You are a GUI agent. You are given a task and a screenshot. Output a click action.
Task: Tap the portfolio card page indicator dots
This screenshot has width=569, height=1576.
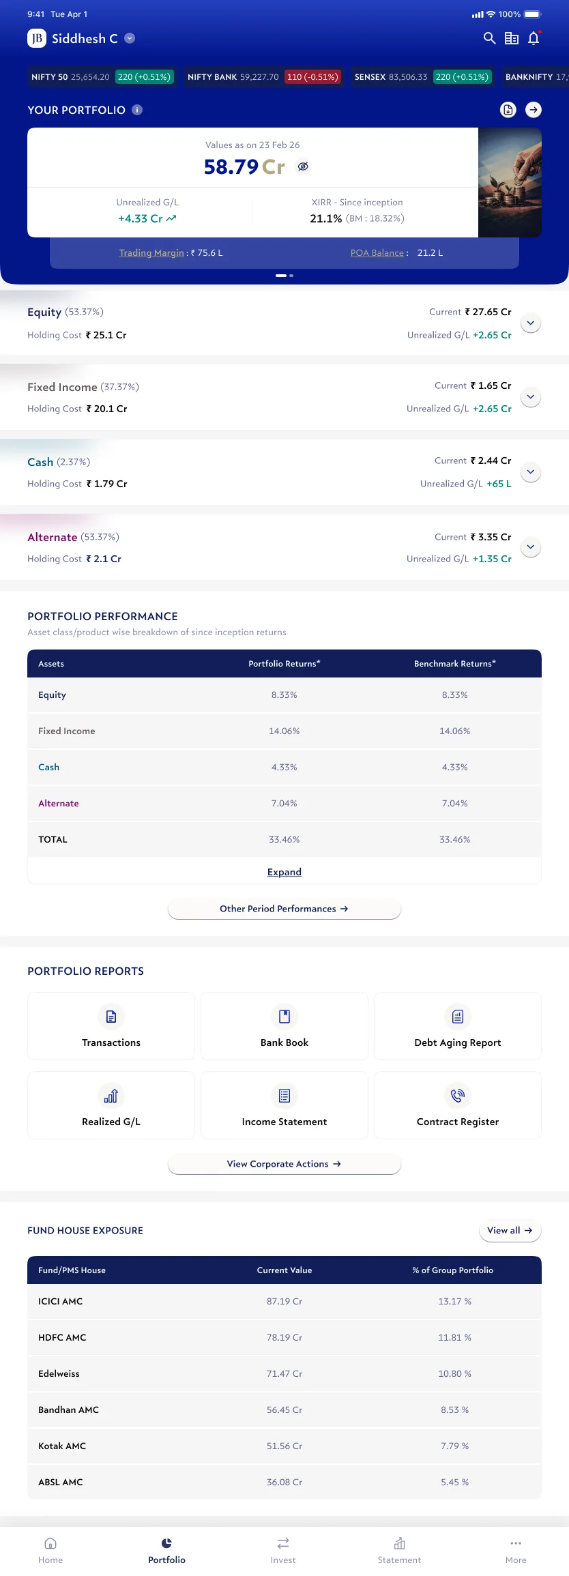(284, 276)
